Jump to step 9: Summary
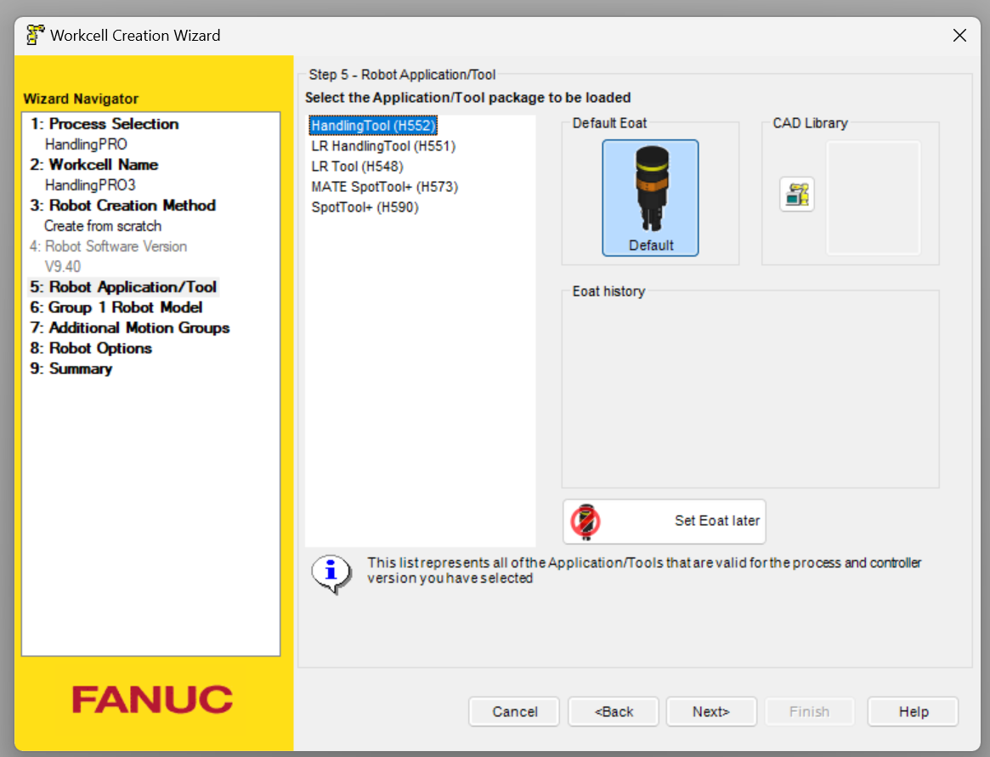This screenshot has height=757, width=990. point(71,369)
